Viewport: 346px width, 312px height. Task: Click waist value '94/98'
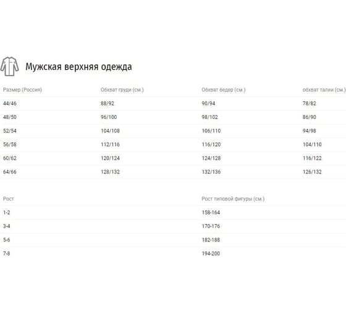click(x=310, y=131)
